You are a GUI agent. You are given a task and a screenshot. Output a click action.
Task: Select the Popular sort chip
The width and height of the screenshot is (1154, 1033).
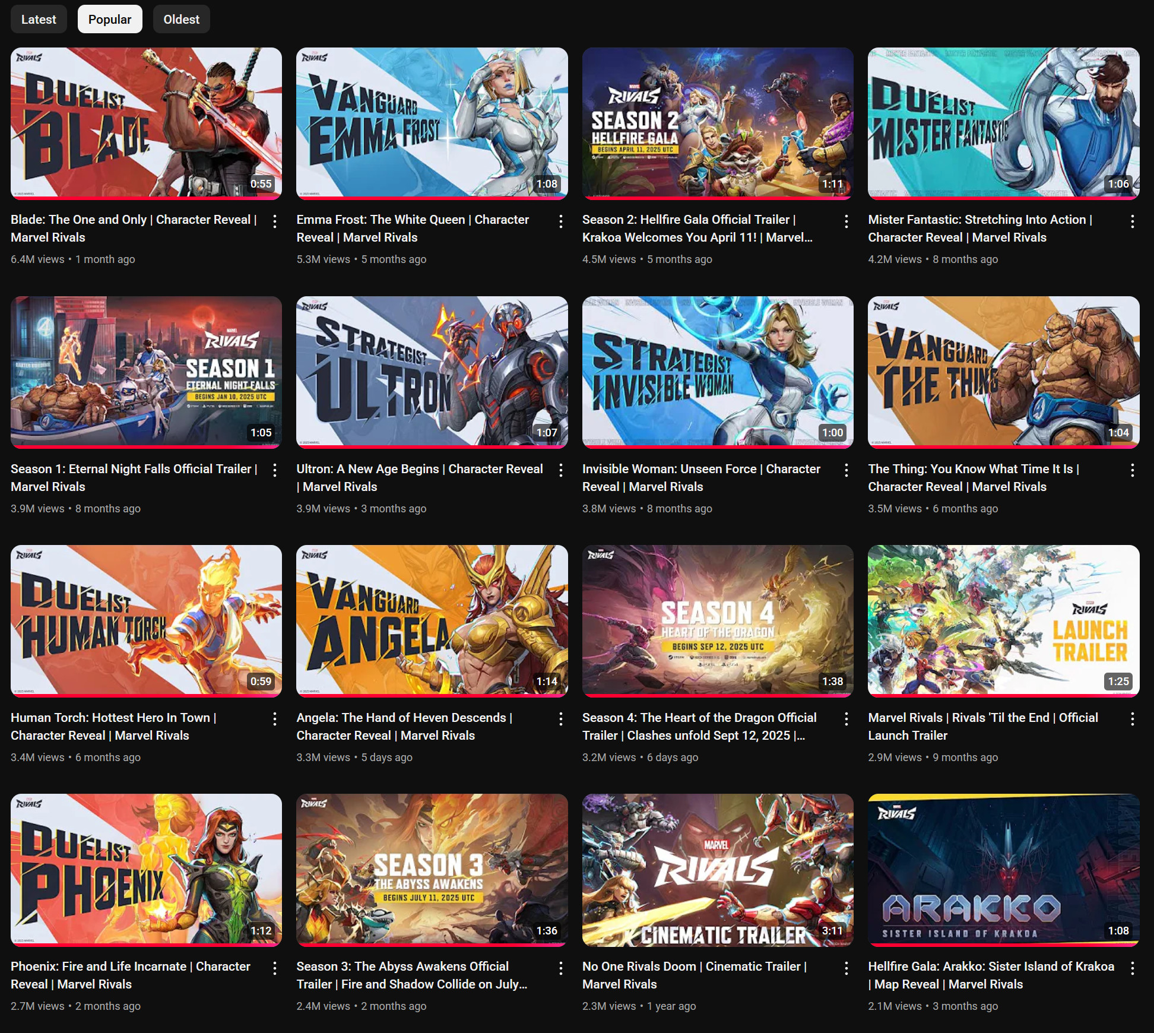[110, 19]
